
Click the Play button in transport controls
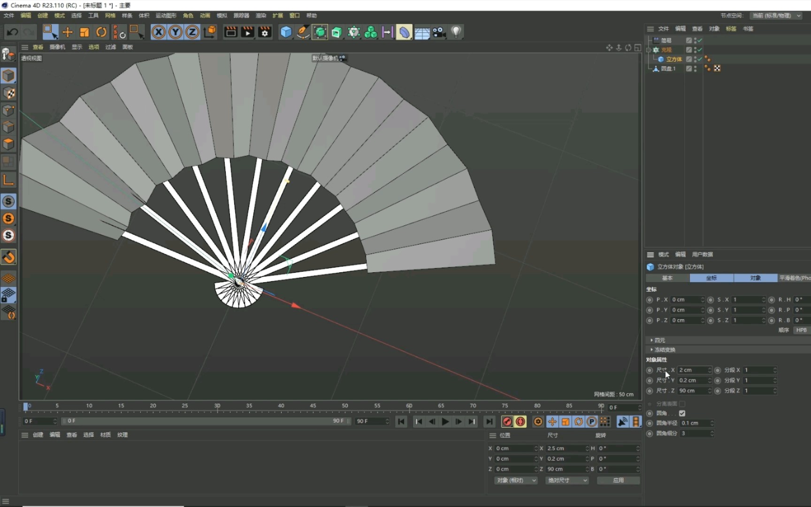[x=444, y=421]
